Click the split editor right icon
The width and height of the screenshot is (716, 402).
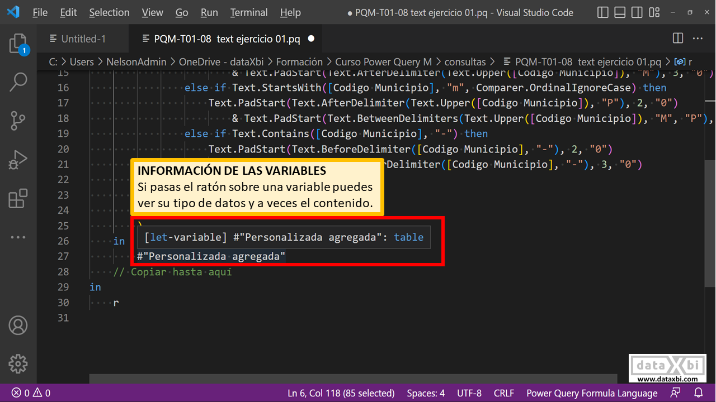click(x=677, y=39)
